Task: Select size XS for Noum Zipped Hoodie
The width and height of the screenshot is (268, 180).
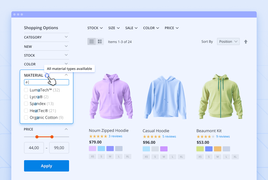Action: pos(92,157)
